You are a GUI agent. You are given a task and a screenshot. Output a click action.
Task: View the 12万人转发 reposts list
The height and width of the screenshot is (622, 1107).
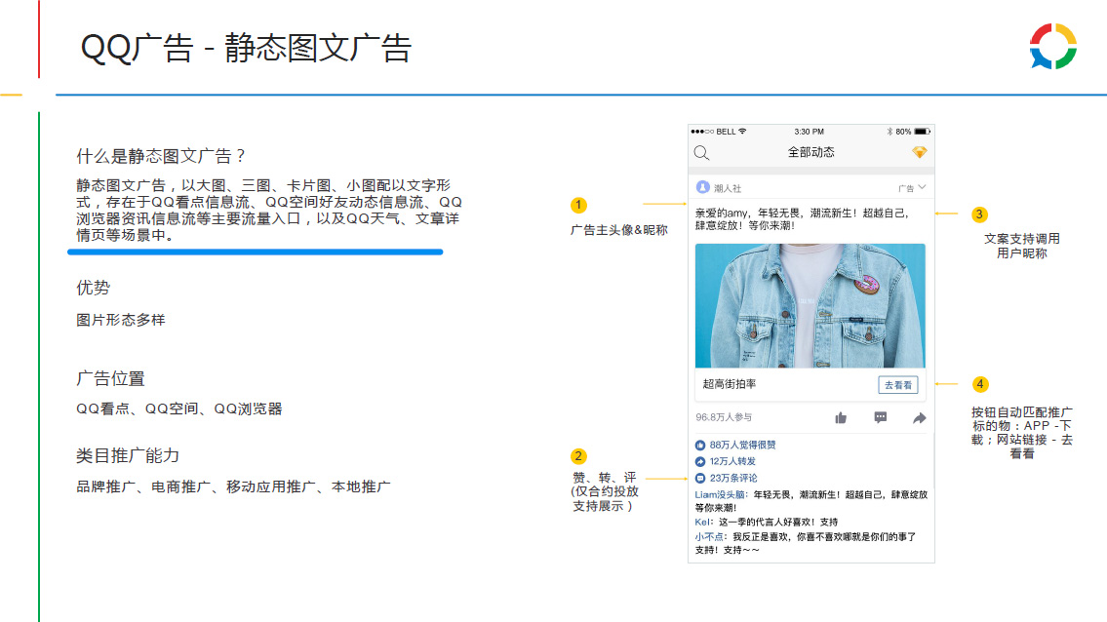pos(732,462)
